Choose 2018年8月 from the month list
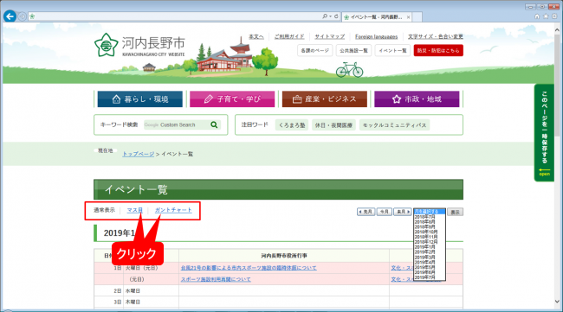This screenshot has height=312, width=563. 430,222
